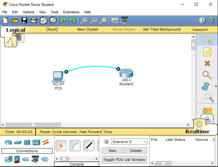The height and width of the screenshot is (167, 218).
Task: Choose the Console cable connection
Action: pyautogui.click(x=75, y=146)
